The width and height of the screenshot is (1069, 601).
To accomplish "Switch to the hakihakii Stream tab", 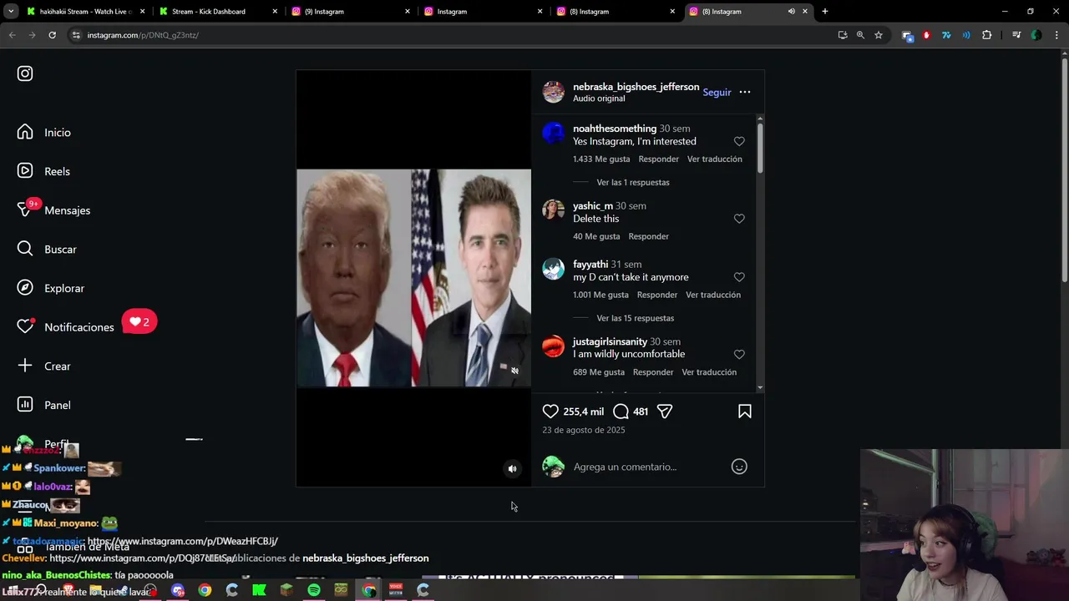I will [88, 12].
